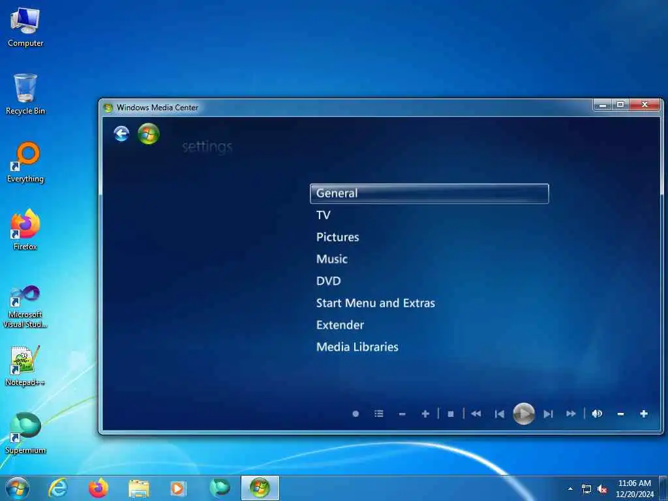Open Music settings
668x501 pixels.
(x=332, y=259)
